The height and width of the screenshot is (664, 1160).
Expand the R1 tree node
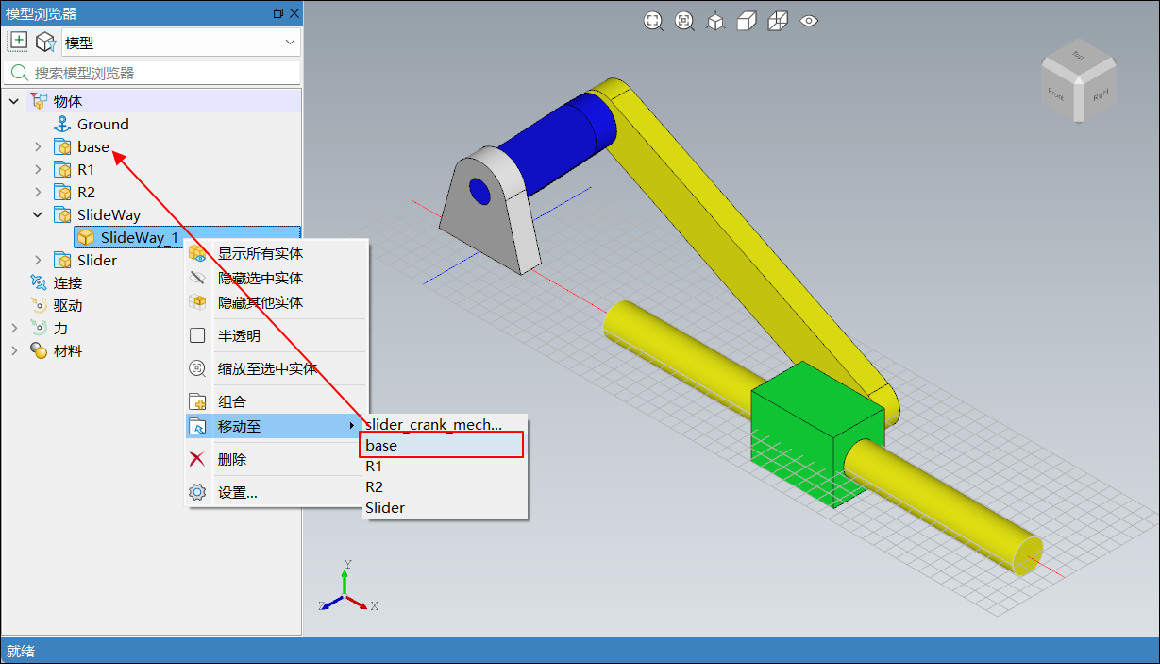click(x=38, y=170)
